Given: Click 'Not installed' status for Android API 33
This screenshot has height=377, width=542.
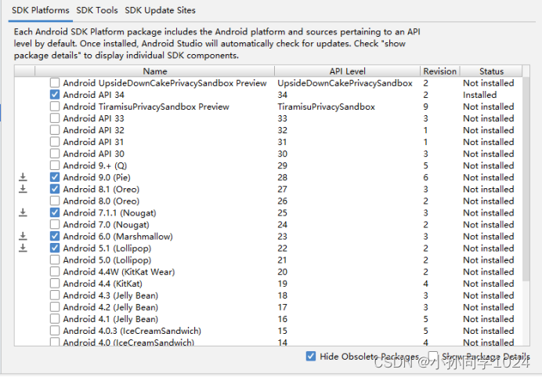Looking at the screenshot, I should (x=489, y=118).
